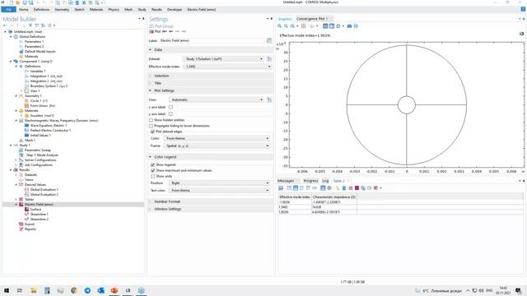Viewport: 527px width, 296px height.
Task: Switch to the Messages tab
Action: (286, 181)
